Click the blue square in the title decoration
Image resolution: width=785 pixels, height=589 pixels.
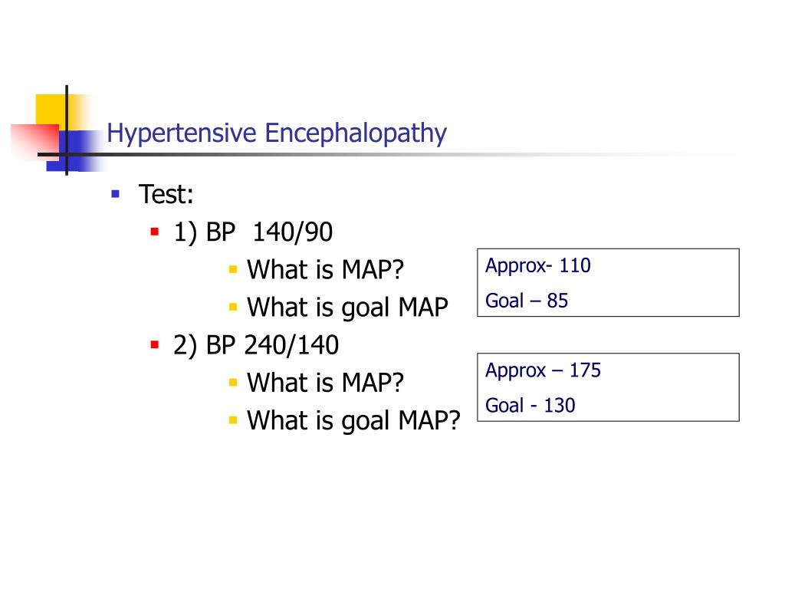(75, 150)
